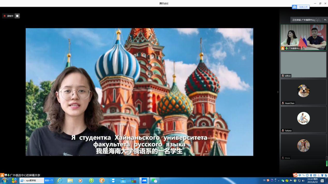Collapse the participant video sidebar with the chevron
328x184 pixels.
pos(278,92)
